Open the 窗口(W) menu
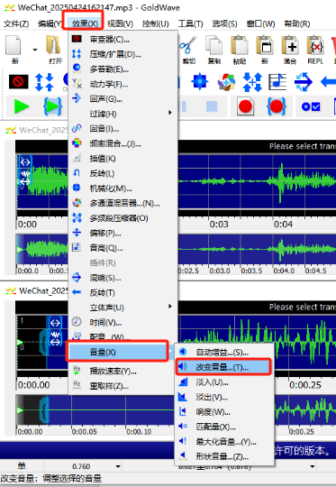336x487 pixels. click(x=260, y=23)
